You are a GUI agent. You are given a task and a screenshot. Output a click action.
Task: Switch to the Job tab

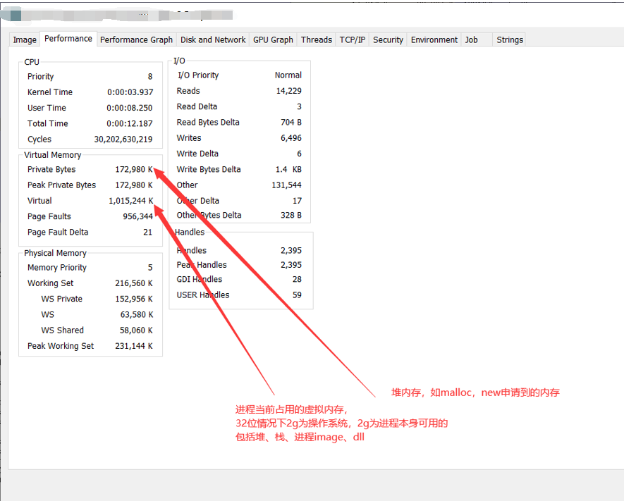point(471,40)
